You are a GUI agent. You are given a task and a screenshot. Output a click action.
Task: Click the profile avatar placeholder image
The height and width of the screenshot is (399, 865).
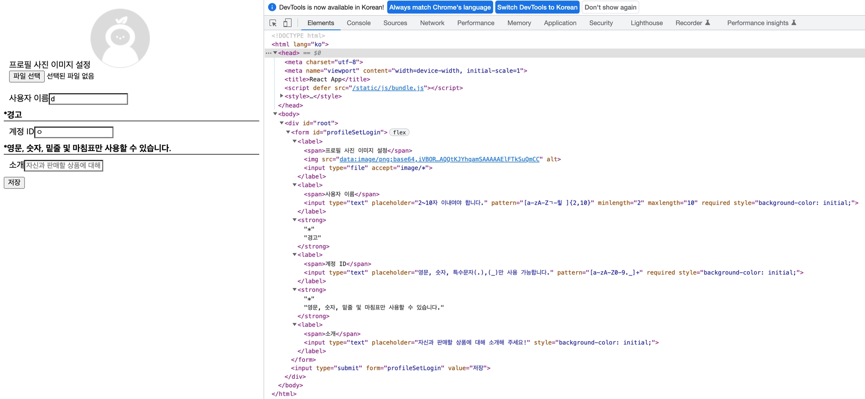click(x=120, y=37)
